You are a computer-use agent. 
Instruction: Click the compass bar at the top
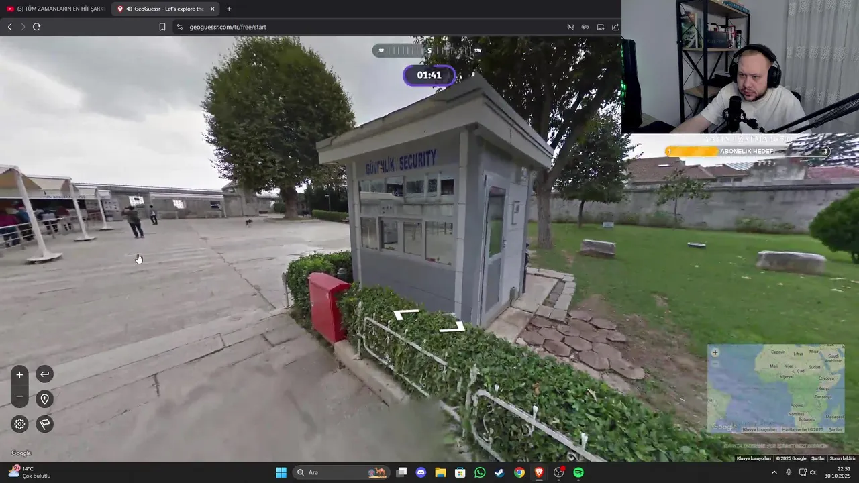click(x=429, y=50)
